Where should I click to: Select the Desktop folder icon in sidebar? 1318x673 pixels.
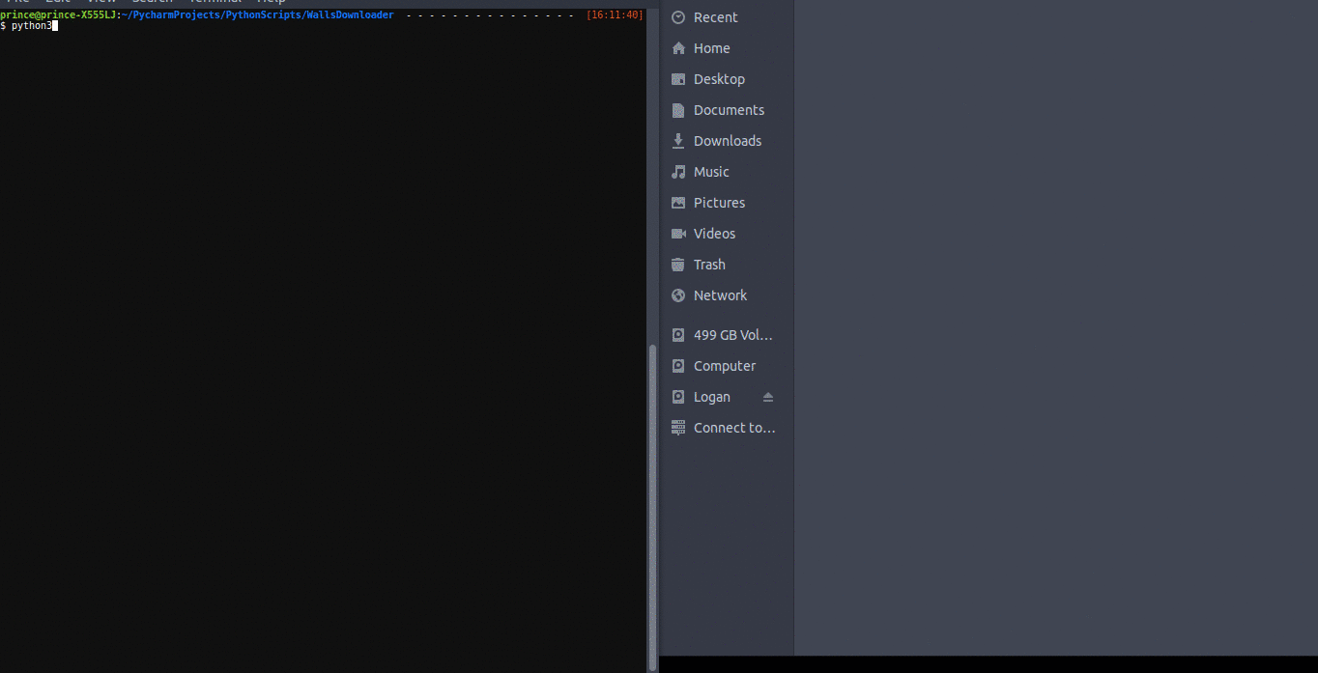click(x=678, y=79)
